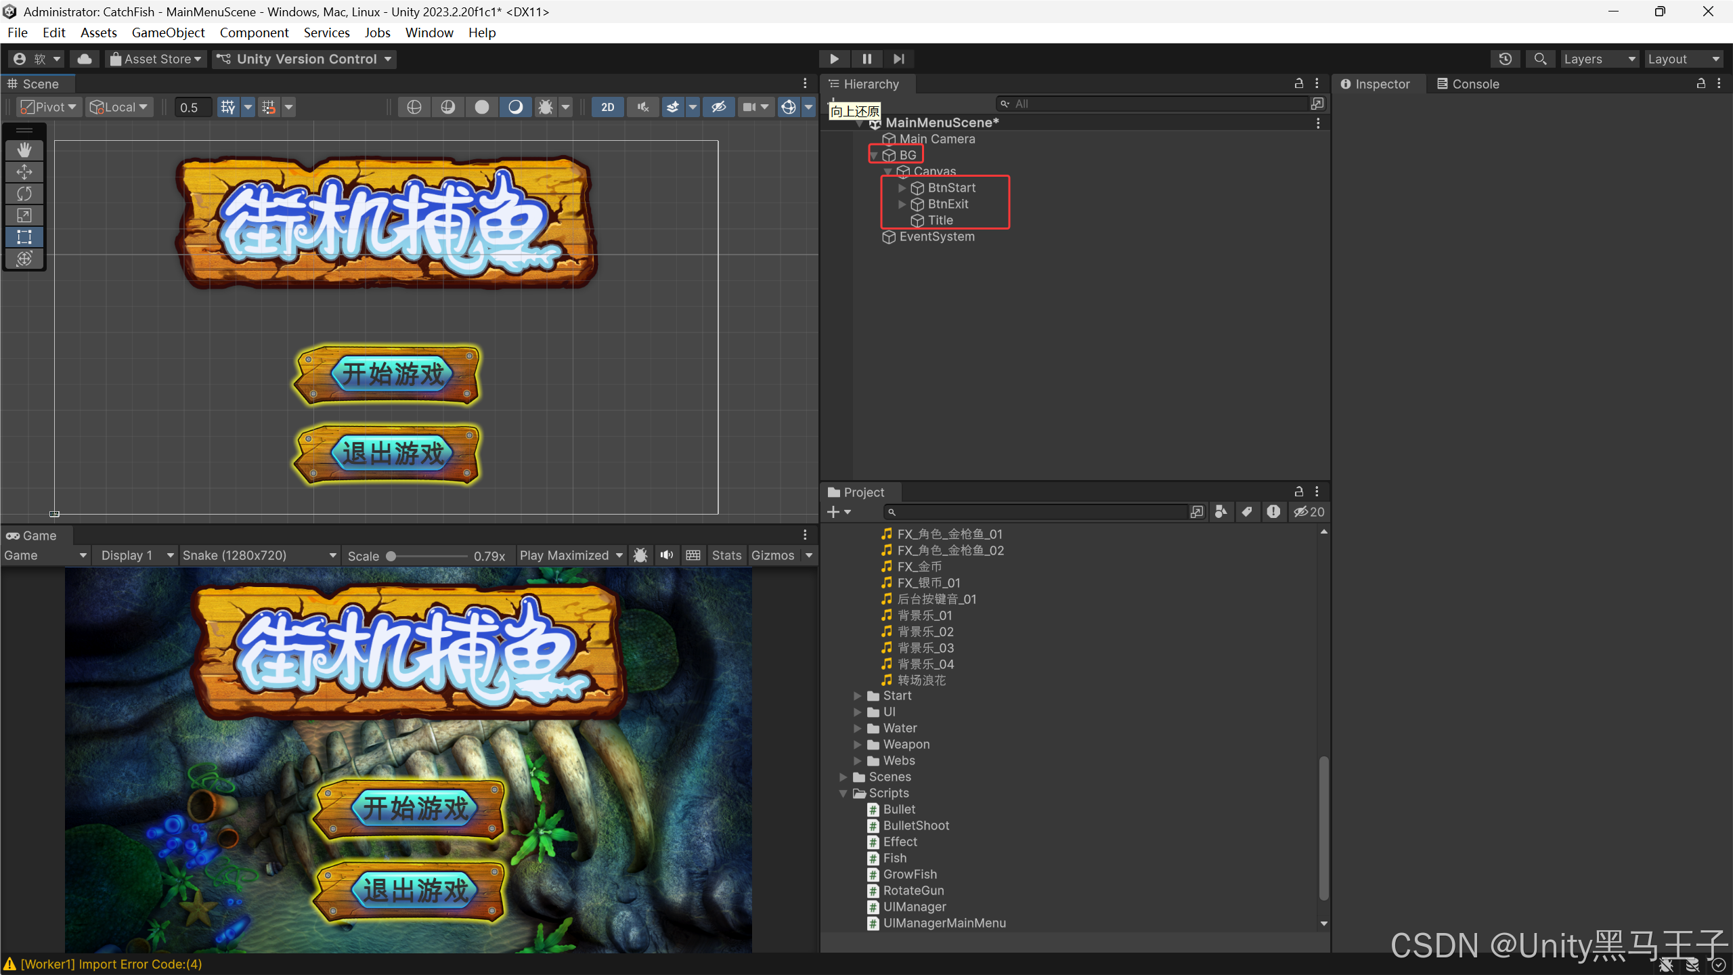Viewport: 1733px width, 975px height.
Task: Click the cloud services icon
Action: [x=85, y=59]
